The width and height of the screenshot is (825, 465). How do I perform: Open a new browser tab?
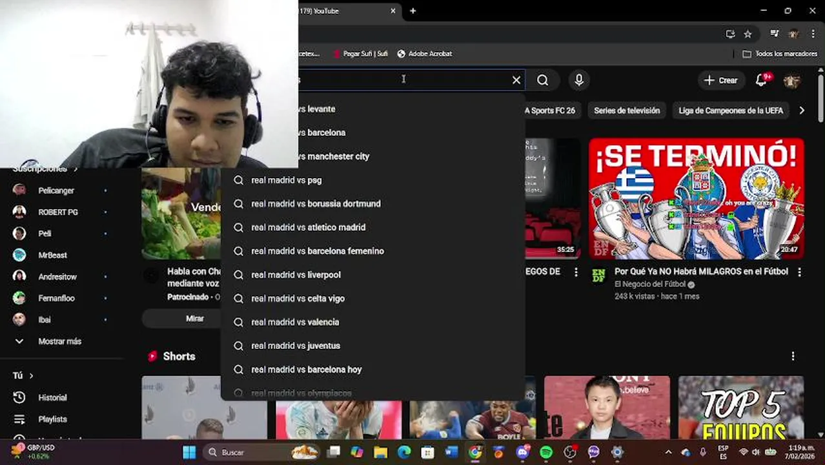[413, 11]
